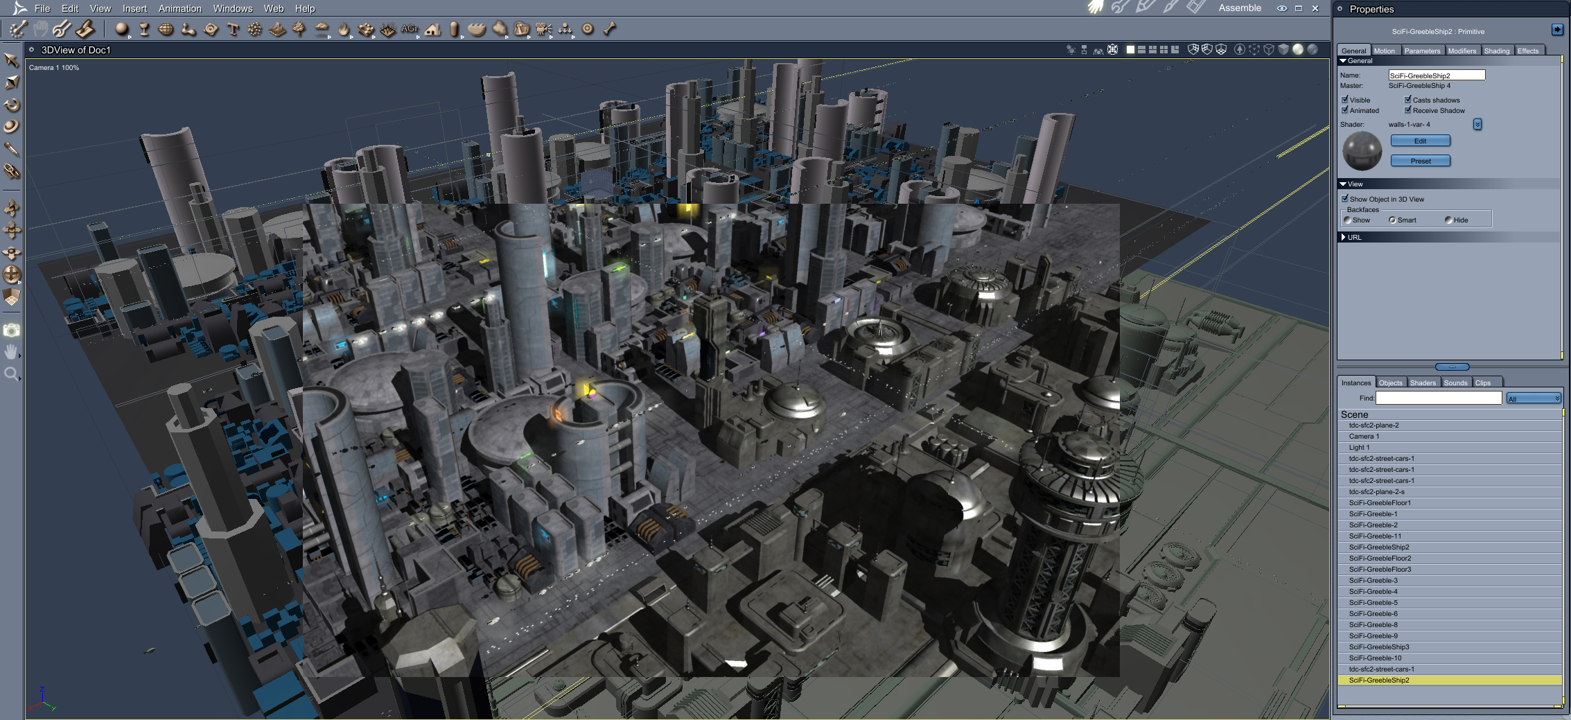Insert a camera with movie camera icon
Viewport: 1571px width, 720px height.
543,29
